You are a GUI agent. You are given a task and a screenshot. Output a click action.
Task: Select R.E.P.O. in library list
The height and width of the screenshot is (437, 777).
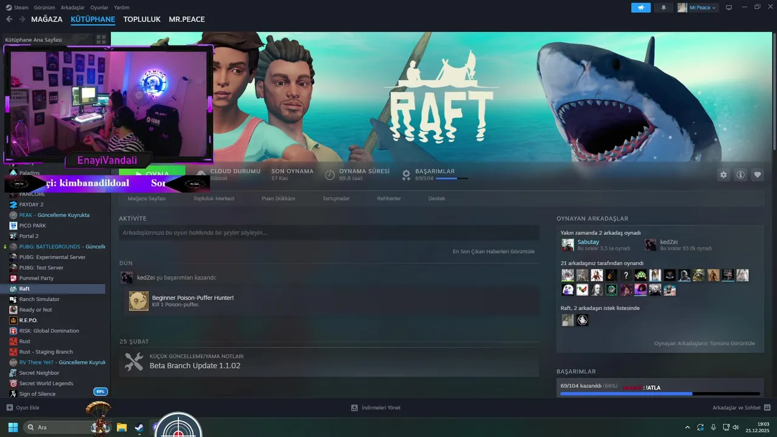28,320
